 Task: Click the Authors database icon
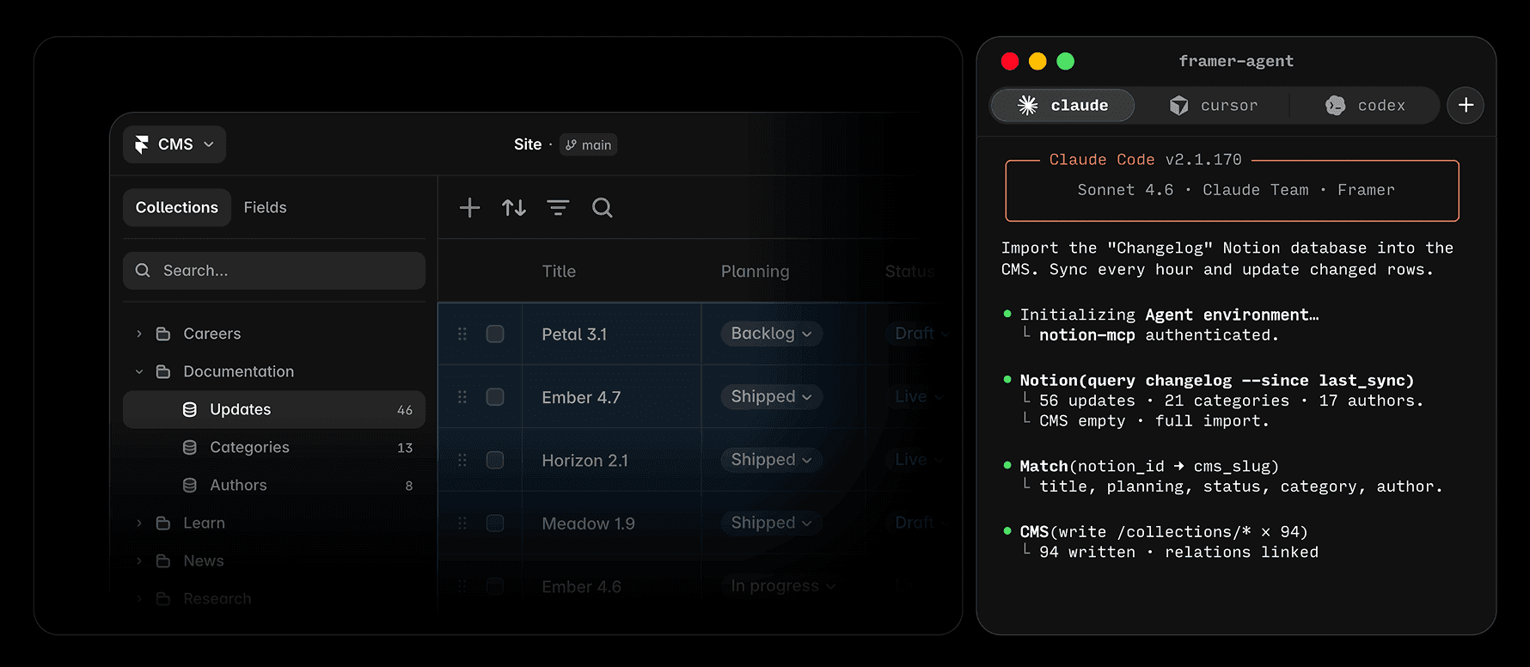(190, 485)
